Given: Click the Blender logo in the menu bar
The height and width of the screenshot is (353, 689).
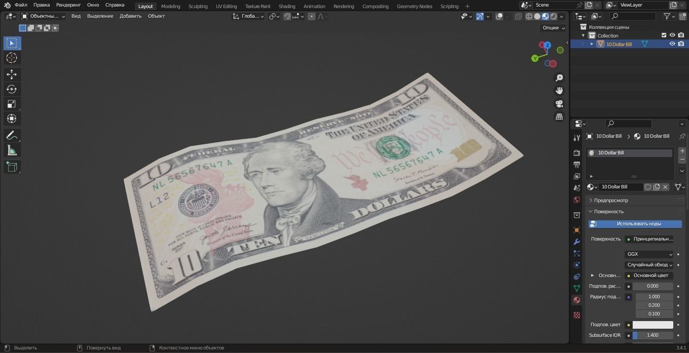Looking at the screenshot, I should [7, 5].
